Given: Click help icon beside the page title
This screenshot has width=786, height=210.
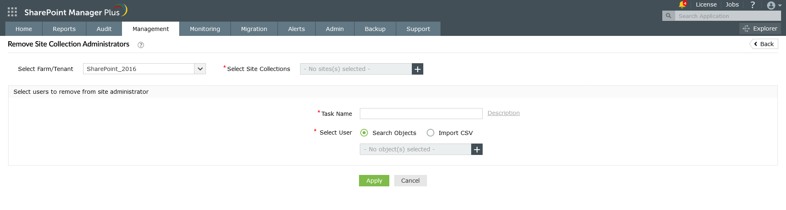Looking at the screenshot, I should (141, 45).
